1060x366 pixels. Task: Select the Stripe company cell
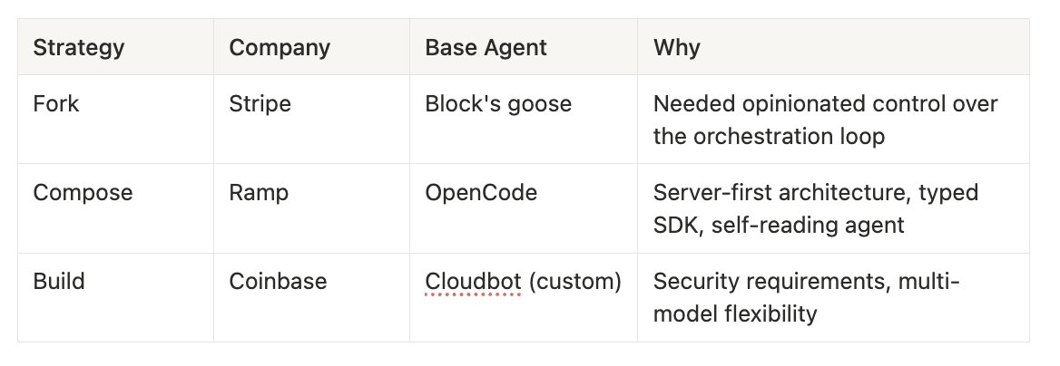tap(311, 120)
